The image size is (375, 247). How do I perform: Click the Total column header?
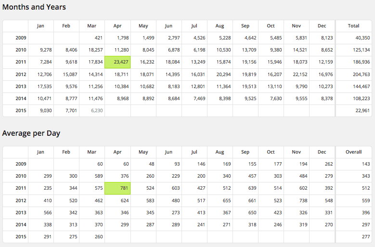click(353, 26)
